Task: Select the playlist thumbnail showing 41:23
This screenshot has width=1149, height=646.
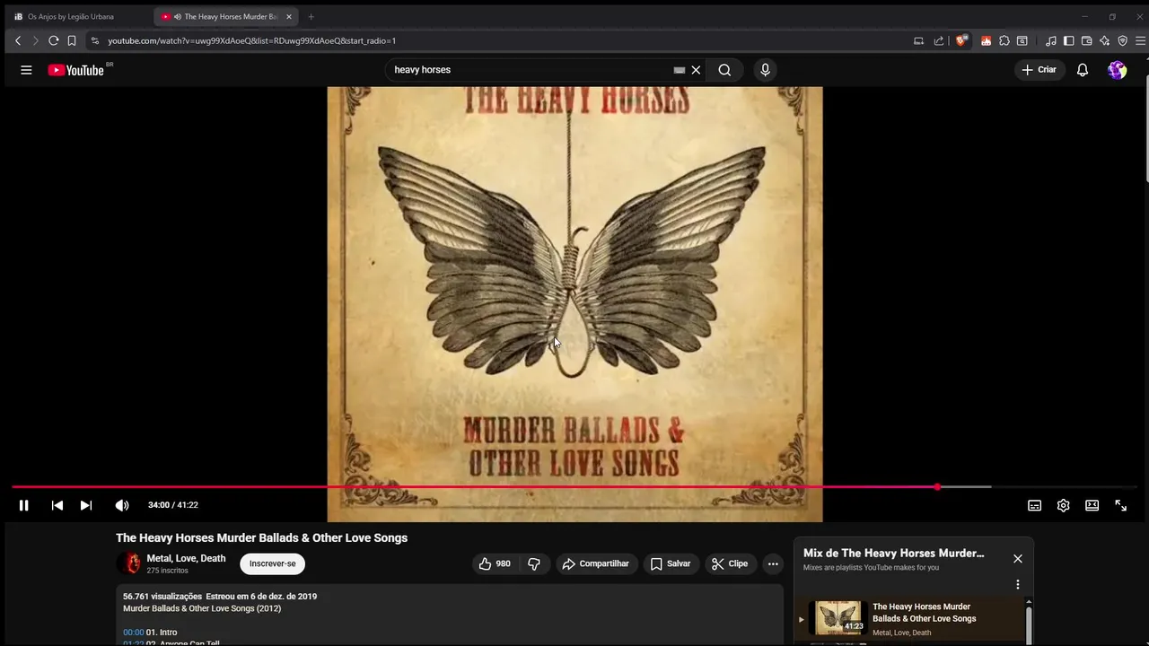Action: coord(838,618)
